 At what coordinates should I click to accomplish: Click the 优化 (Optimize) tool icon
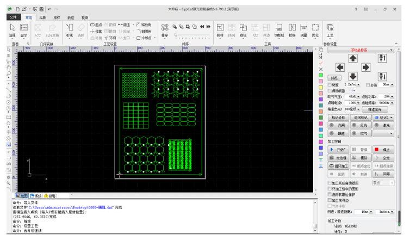point(315,29)
